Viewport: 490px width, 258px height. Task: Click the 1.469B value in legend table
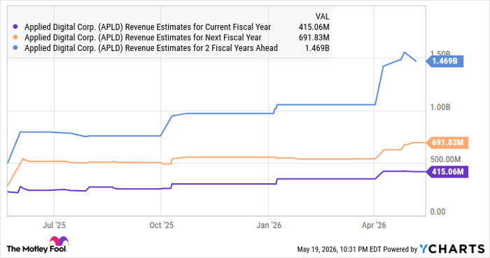(317, 48)
